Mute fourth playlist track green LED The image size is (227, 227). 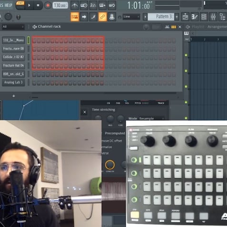click(186, 102)
